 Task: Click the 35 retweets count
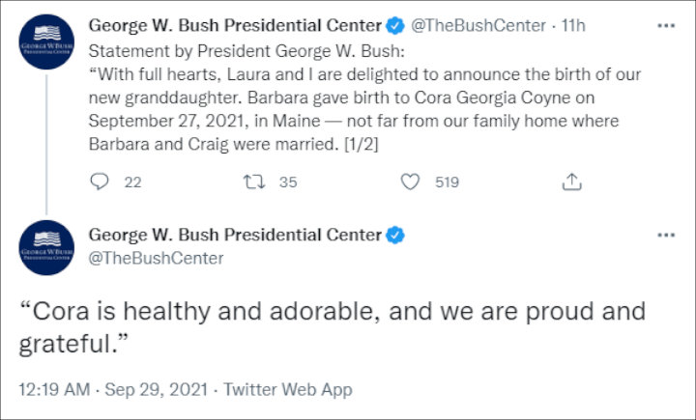click(288, 182)
